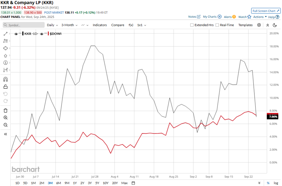The height and width of the screenshot is (186, 282).
Task: Open the Daily frequency dropdown
Action: pyautogui.click(x=52, y=25)
